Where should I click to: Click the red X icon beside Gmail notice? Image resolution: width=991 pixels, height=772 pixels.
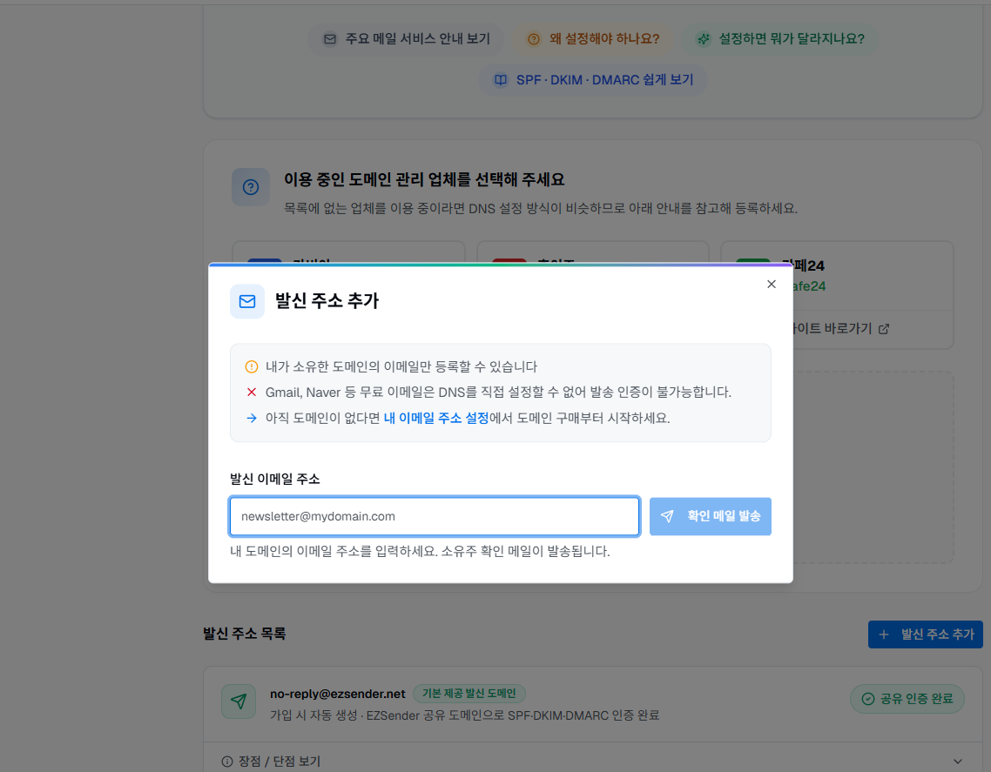tap(252, 393)
